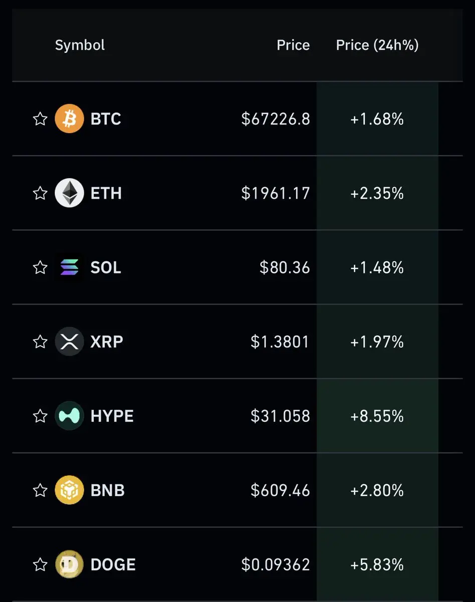Click the Ethereum diamond logo
The height and width of the screenshot is (602, 475).
click(x=69, y=193)
